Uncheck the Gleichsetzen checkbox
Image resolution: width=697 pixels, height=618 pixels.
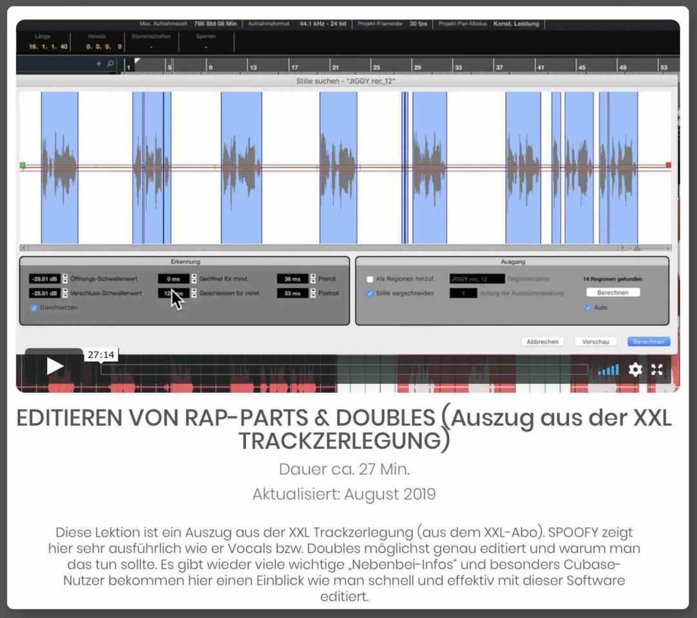(x=34, y=308)
